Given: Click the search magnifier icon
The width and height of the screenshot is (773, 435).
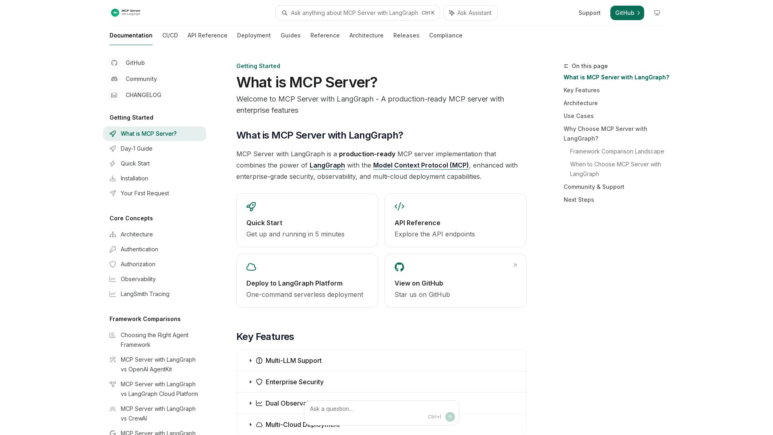Looking at the screenshot, I should (285, 13).
